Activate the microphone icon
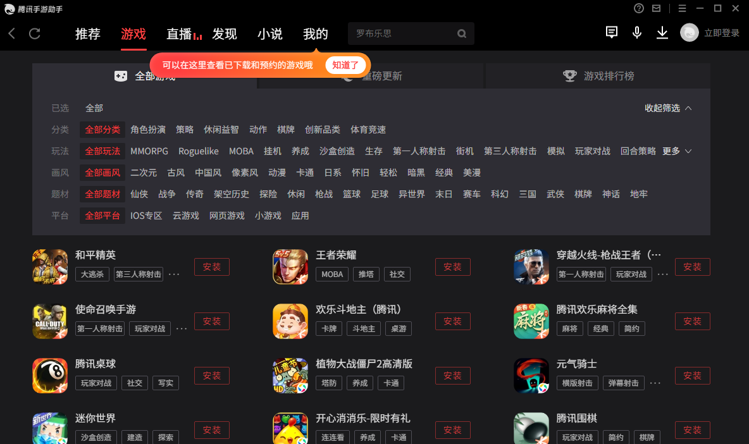 point(637,32)
